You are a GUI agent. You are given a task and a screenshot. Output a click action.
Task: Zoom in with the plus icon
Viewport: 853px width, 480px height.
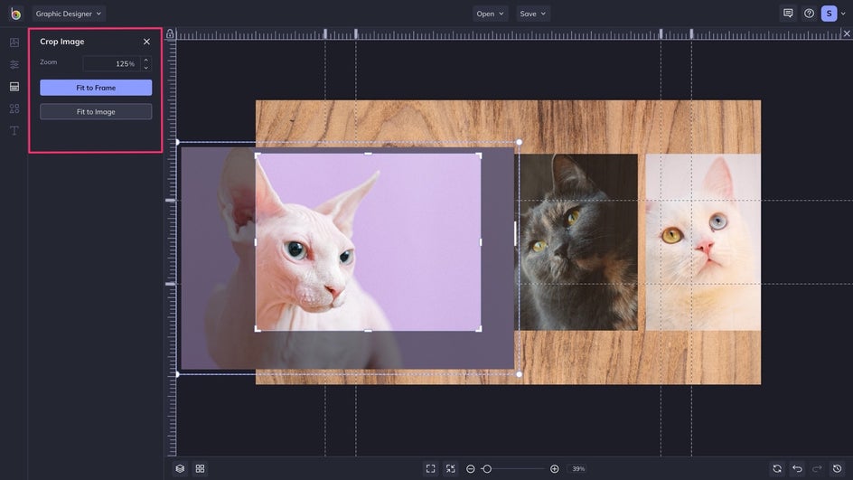554,468
